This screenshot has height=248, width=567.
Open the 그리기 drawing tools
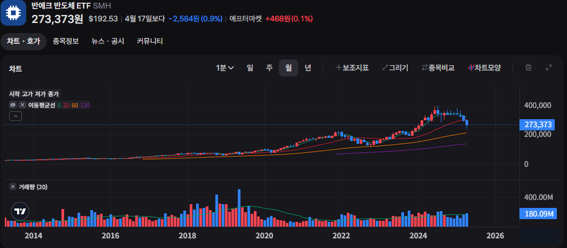coord(395,67)
